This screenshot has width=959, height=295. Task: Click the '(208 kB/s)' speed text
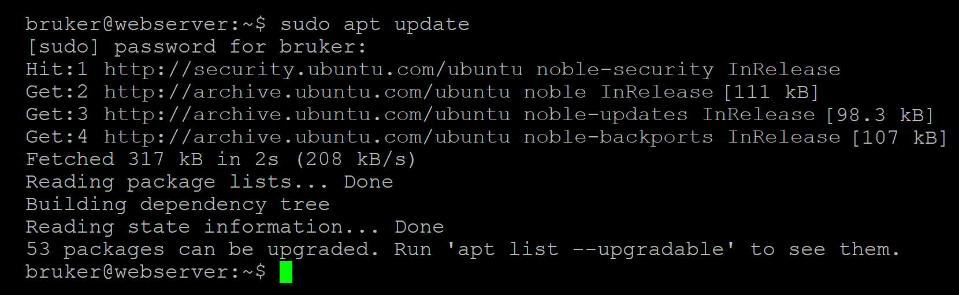click(x=355, y=159)
